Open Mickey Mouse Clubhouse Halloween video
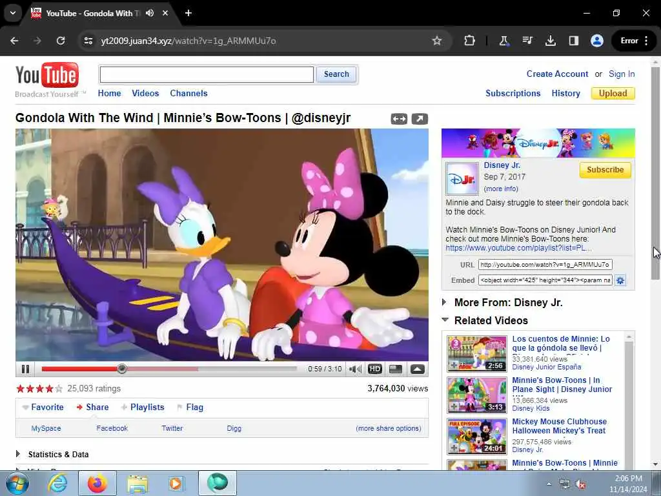661x496 pixels. click(x=560, y=426)
